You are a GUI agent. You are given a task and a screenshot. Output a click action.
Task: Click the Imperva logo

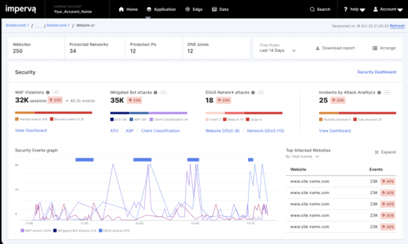coord(21,9)
